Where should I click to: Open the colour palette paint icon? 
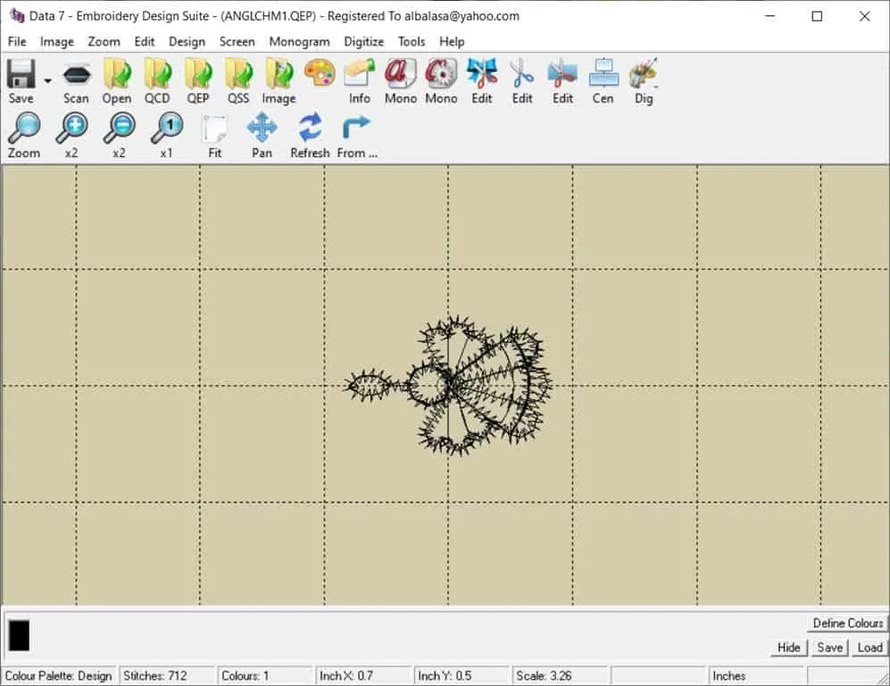[320, 73]
